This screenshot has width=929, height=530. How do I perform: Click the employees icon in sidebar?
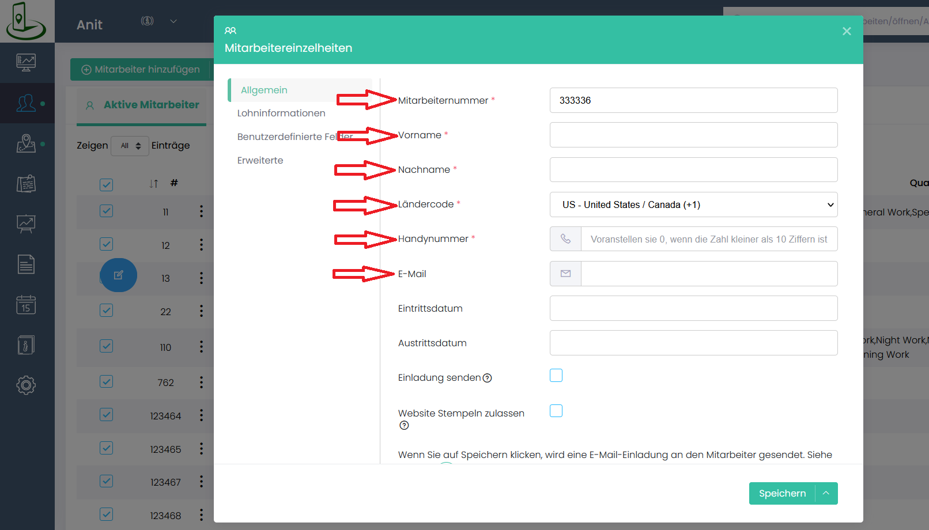[x=26, y=103]
